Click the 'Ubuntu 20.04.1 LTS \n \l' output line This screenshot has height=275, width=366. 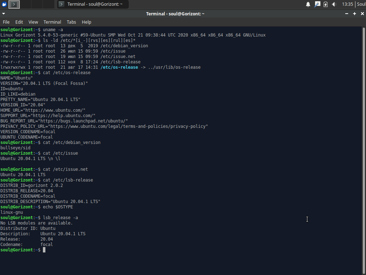[x=30, y=159]
